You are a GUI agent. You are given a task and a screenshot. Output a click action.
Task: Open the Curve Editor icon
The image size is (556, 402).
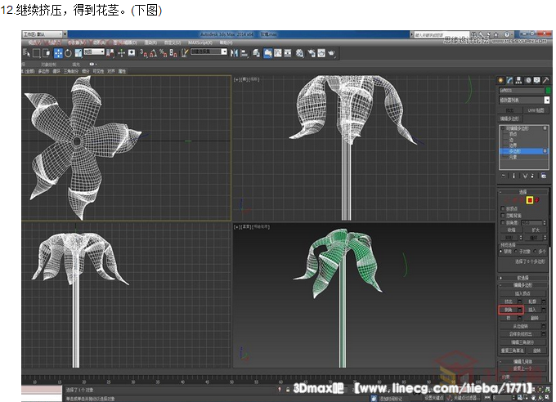278,53
